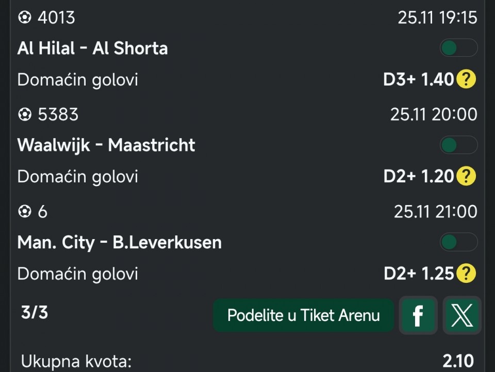Click help icon next to D3+ 1.40
The width and height of the screenshot is (495, 372).
point(466,79)
